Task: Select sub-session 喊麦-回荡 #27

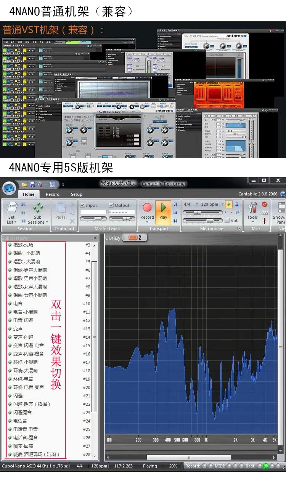Action: (49, 446)
